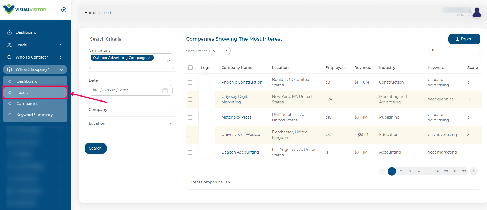The height and width of the screenshot is (210, 487).
Task: Toggle sidebar with the circle target icon
Action: [x=64, y=10]
